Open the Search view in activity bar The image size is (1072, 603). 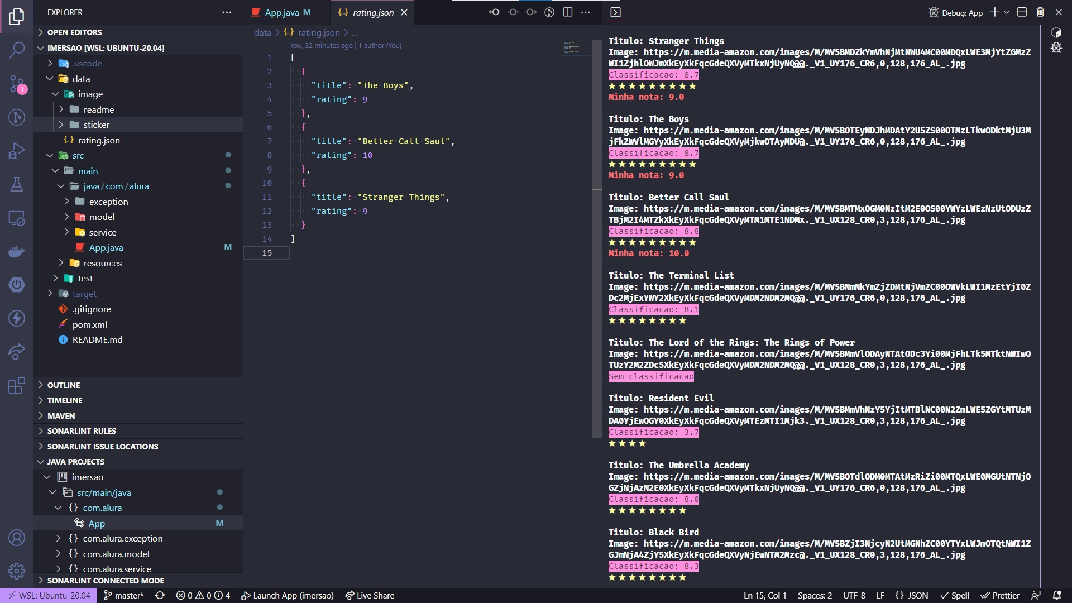pos(17,50)
